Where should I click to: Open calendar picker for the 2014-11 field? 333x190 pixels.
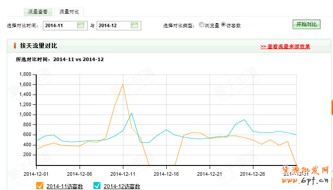80,25
